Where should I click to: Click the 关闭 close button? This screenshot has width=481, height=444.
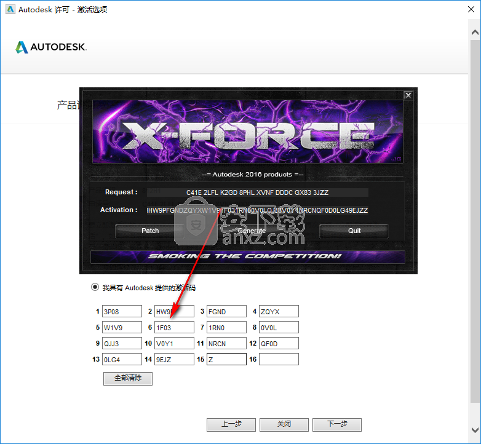[284, 424]
